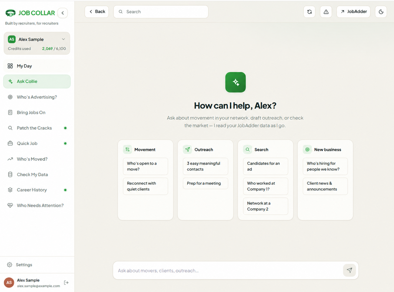This screenshot has width=394, height=292.
Task: Click the Check My Data database icon
Action: (10, 174)
